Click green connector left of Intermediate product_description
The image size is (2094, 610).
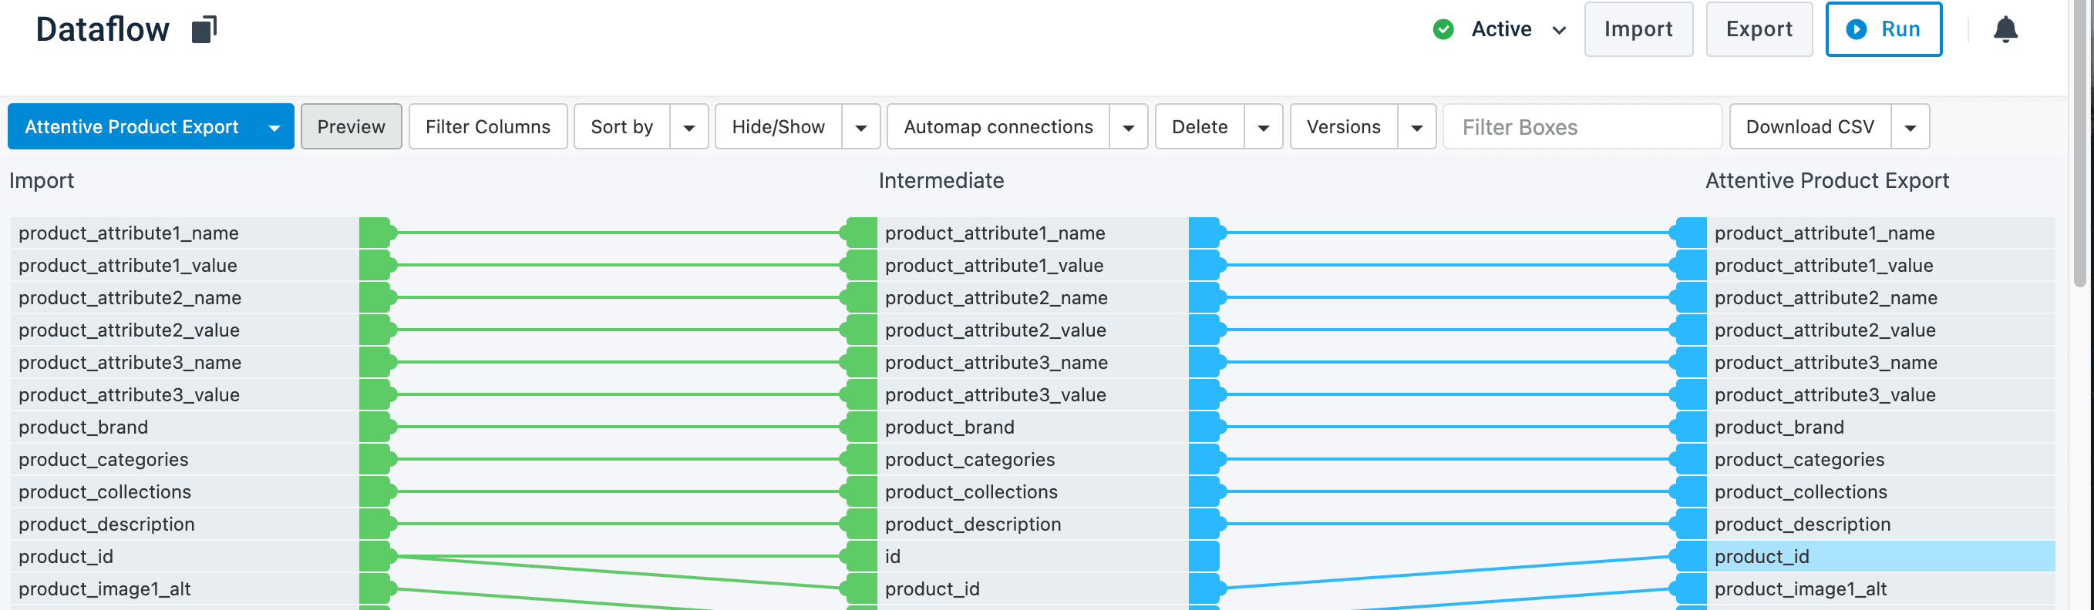click(860, 524)
